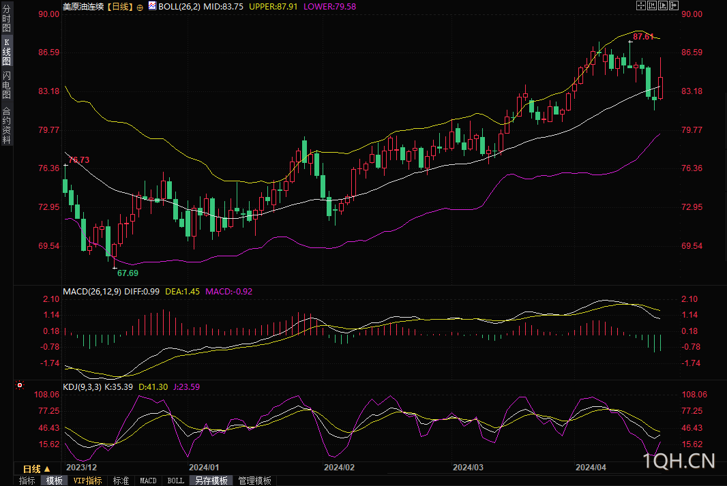The image size is (727, 486).
Task: Click 另存模板 to save template
Action: (211, 481)
